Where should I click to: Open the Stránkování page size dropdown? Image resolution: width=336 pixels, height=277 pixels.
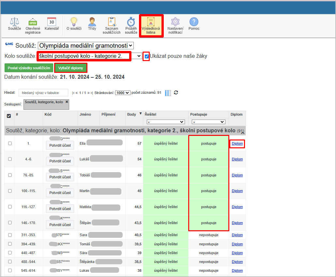[123, 93]
